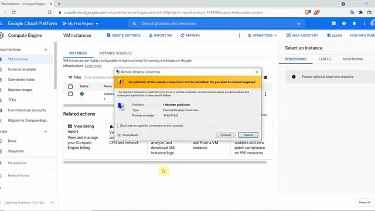375x211 pixels.
Task: Open a new browser tab
Action: (59, 4)
